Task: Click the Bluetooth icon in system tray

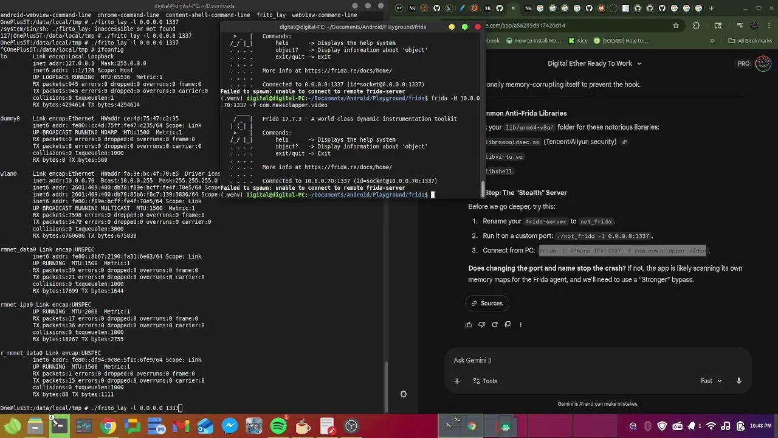Action: [x=647, y=426]
